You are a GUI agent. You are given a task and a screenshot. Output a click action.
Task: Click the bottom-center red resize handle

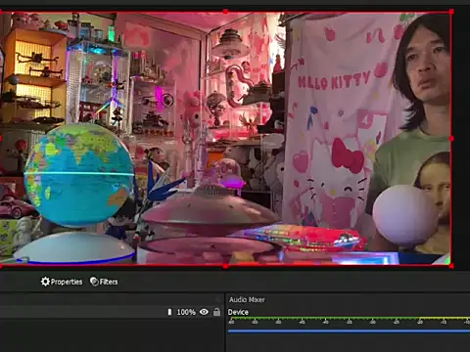pyautogui.click(x=225, y=266)
